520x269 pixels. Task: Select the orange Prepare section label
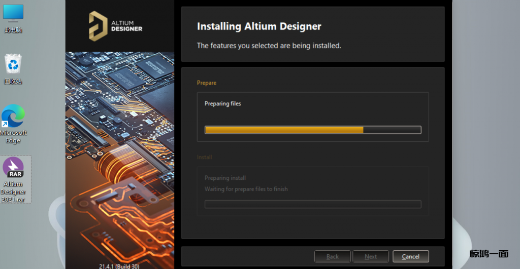[206, 83]
